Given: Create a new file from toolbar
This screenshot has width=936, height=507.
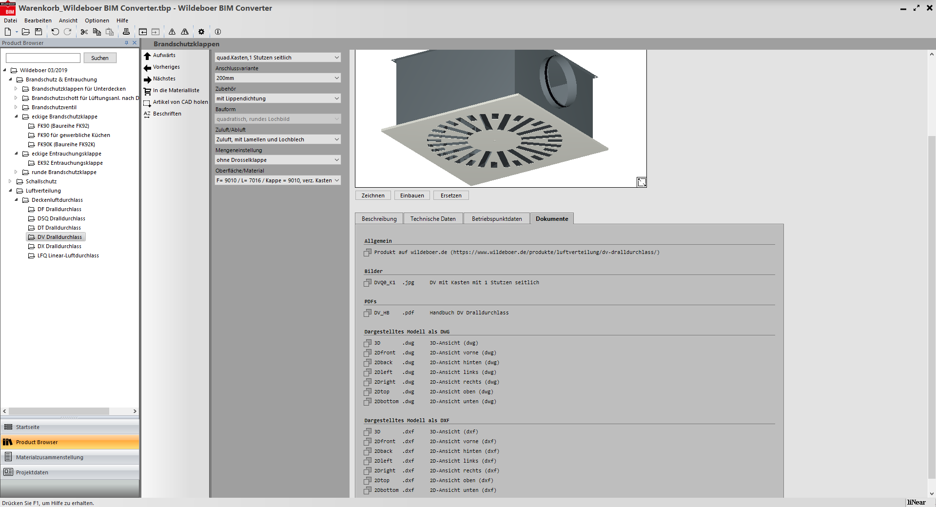Looking at the screenshot, I should [8, 32].
